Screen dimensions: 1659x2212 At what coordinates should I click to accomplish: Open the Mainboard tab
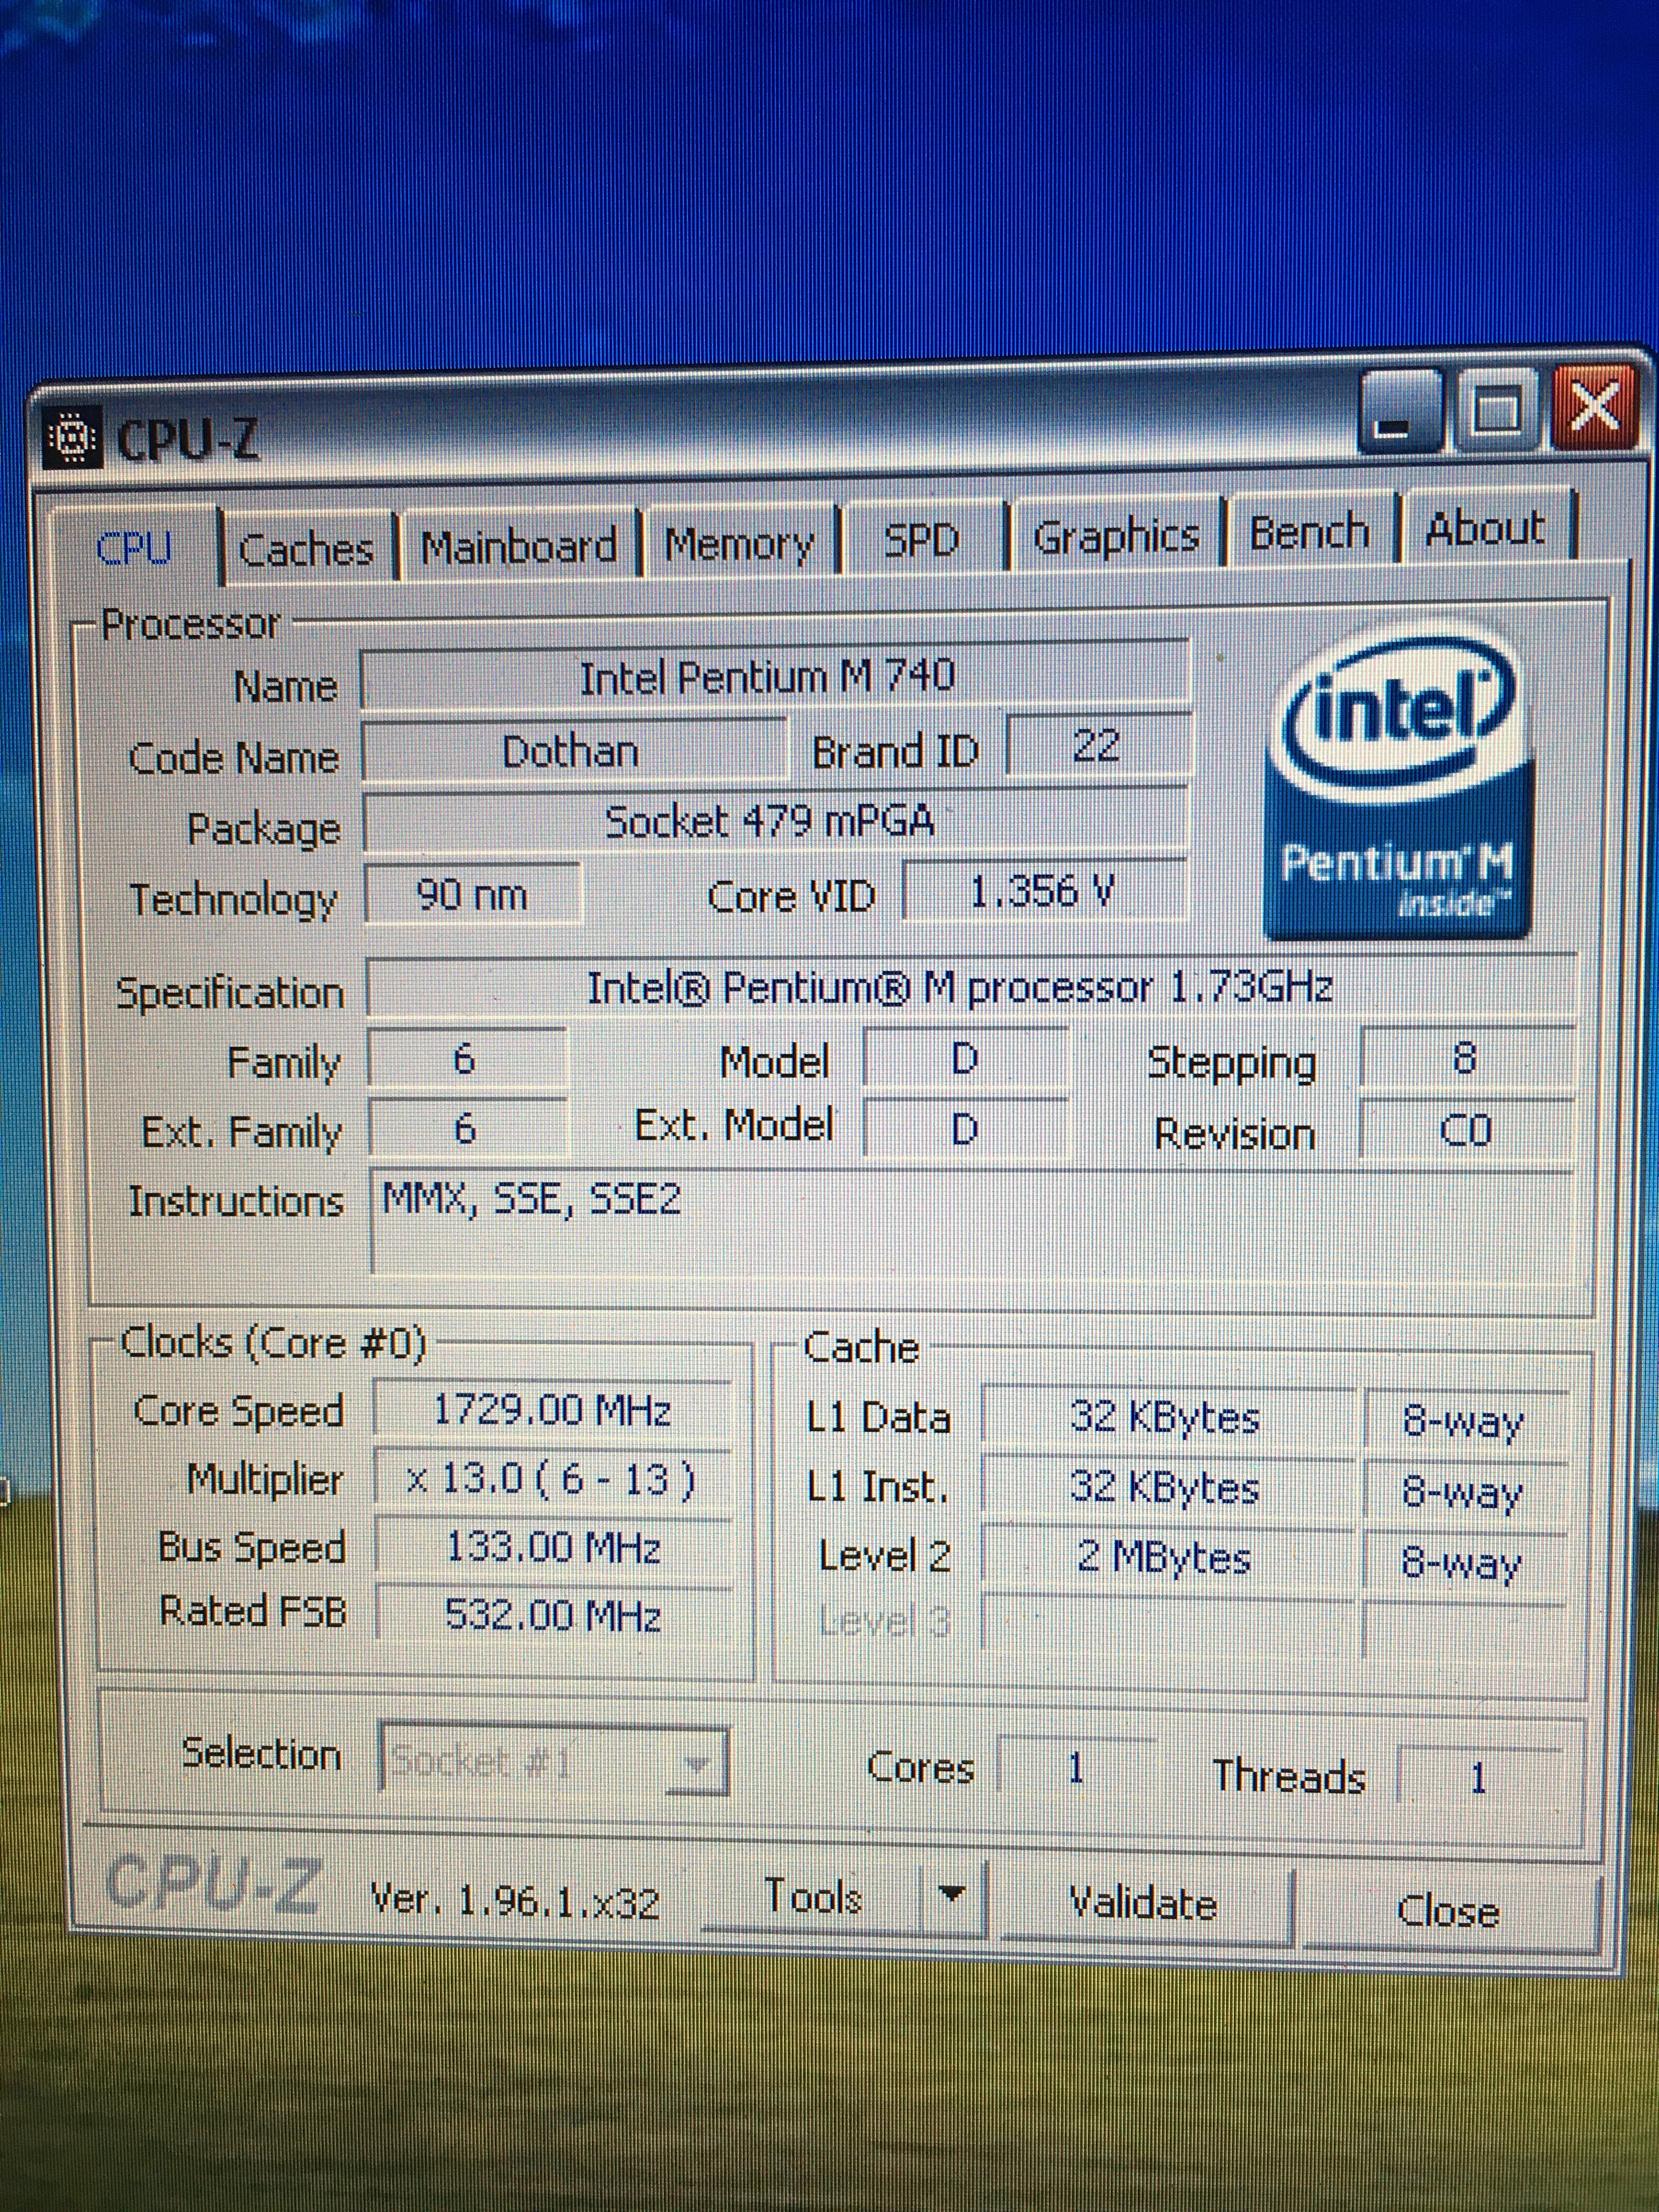518,546
